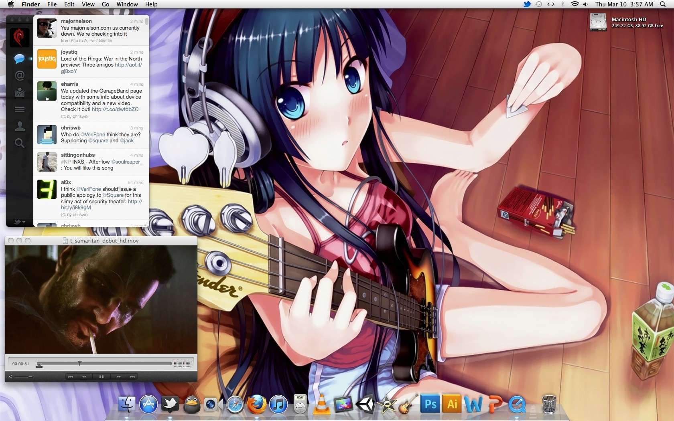The image size is (674, 421).
Task: Open the Macintosh HD drive icon
Action: click(x=598, y=22)
